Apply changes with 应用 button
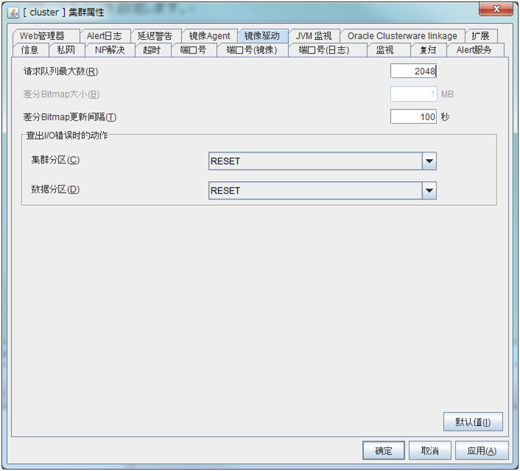This screenshot has height=471, width=520. pyautogui.click(x=482, y=451)
